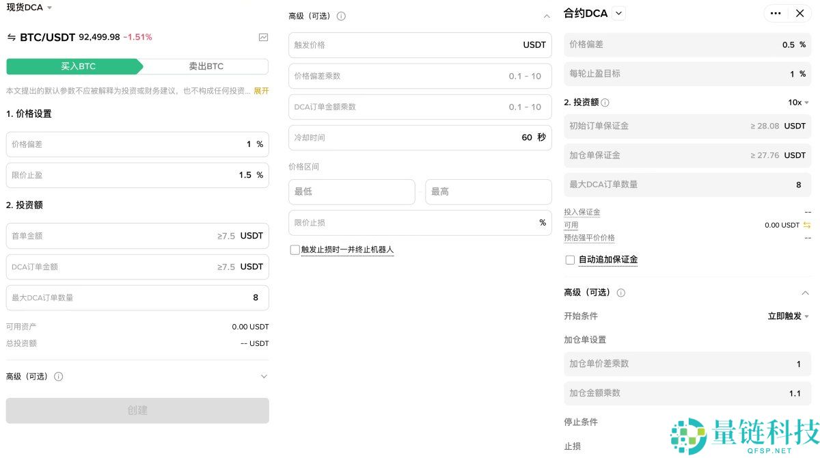Open the 合约DCA dropdown
Viewport: 820px width, 458px height.
tap(618, 12)
